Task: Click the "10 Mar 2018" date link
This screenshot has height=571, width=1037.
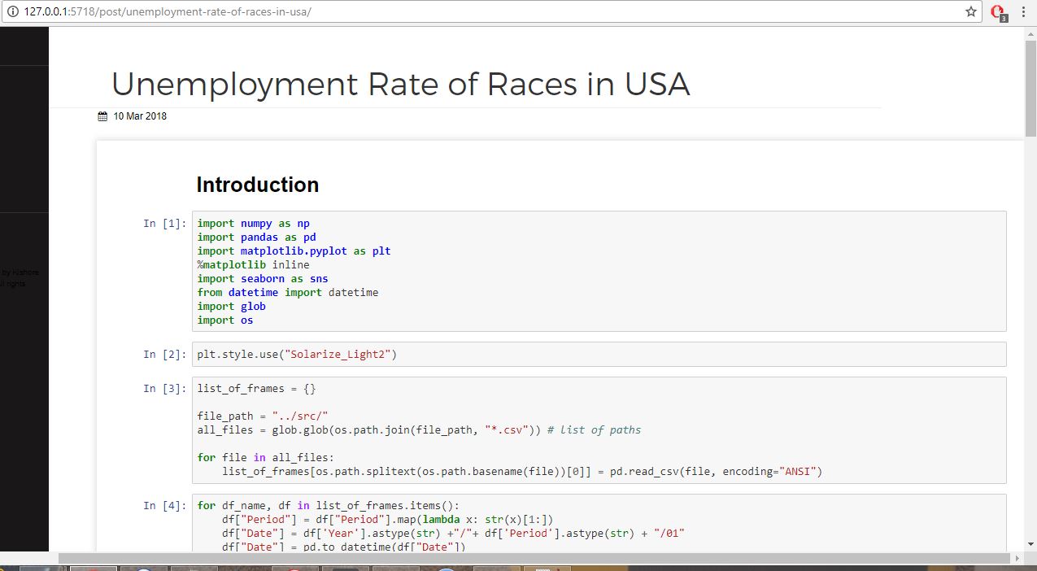Action: [140, 116]
